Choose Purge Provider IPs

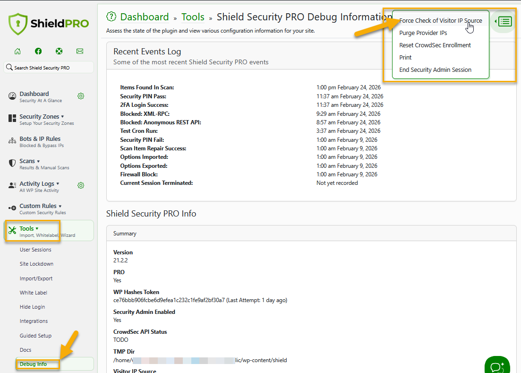(x=423, y=33)
